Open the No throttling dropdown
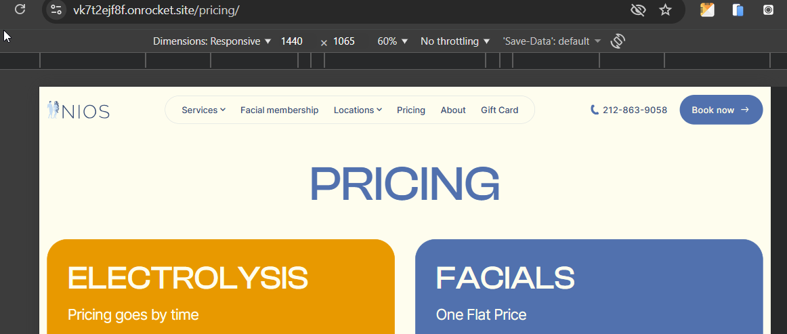 455,41
